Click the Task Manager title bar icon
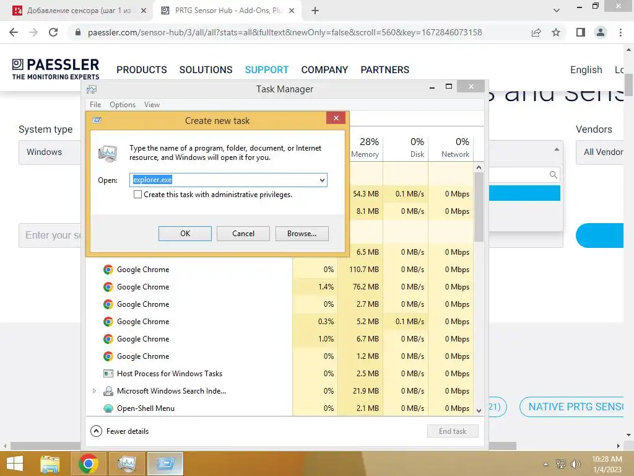The width and height of the screenshot is (634, 476). [92, 89]
